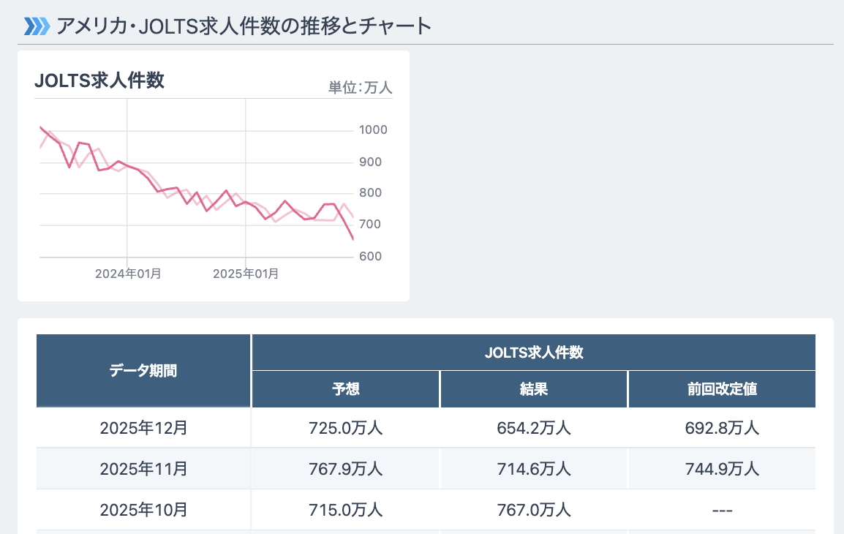Select the 2025年12月 row date cell
This screenshot has height=534, width=844.
coord(143,428)
